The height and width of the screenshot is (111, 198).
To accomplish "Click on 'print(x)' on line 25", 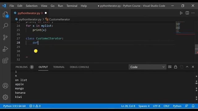I will [x=39, y=30].
